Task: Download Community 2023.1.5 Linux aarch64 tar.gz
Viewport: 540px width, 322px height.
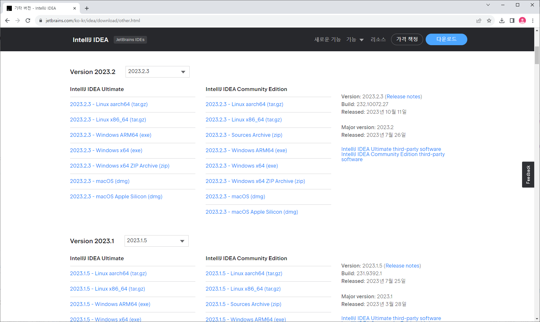Action: [244, 274]
